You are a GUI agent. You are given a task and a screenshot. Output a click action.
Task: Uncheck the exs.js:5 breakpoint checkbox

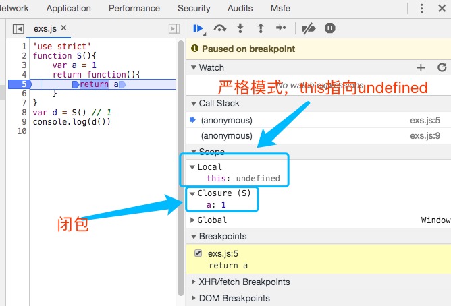click(x=198, y=253)
